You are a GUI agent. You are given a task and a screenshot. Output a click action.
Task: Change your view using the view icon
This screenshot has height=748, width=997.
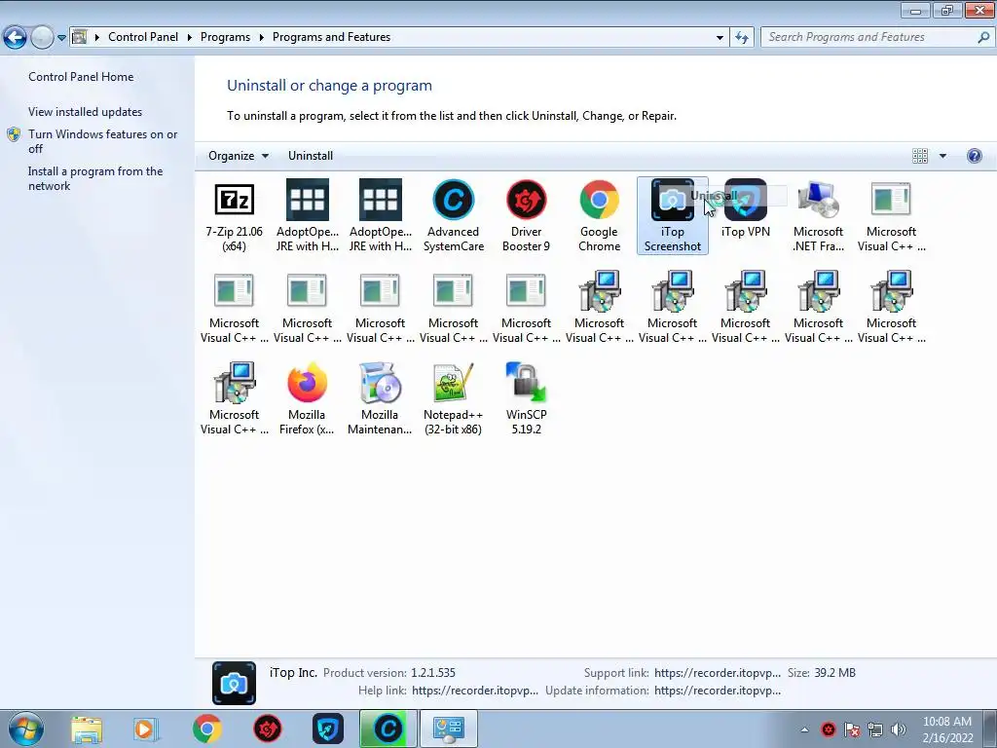pos(920,156)
